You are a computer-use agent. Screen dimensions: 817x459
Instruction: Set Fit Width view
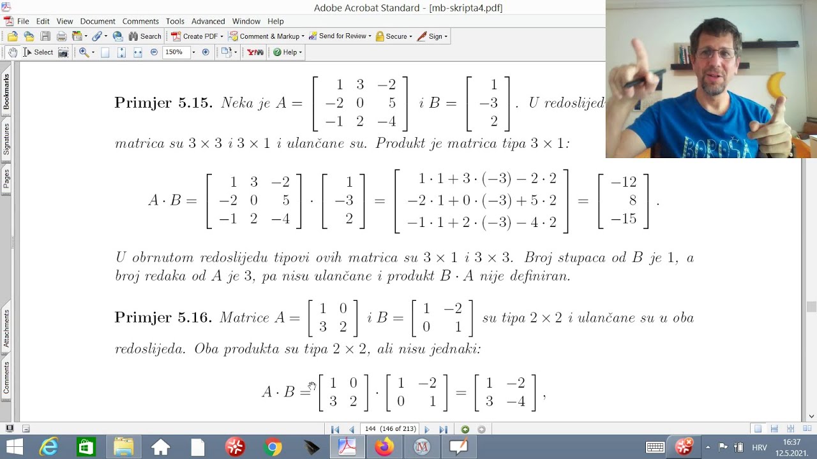tap(137, 52)
